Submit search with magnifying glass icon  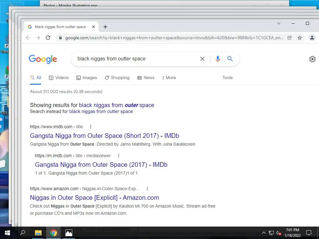[230, 59]
